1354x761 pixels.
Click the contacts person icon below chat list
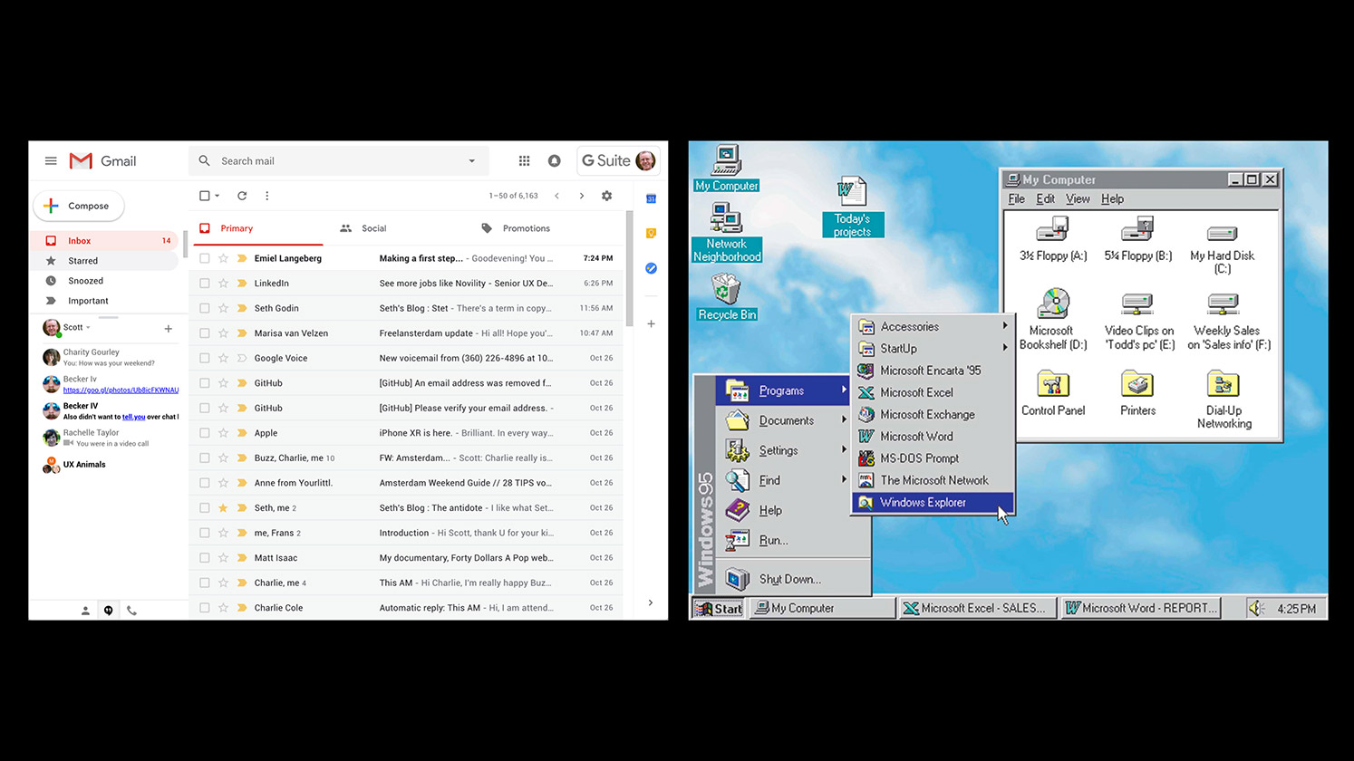pos(85,611)
